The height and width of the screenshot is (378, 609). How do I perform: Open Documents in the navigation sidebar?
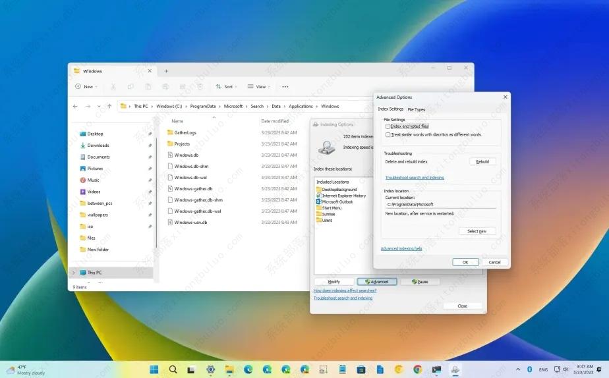tap(98, 157)
